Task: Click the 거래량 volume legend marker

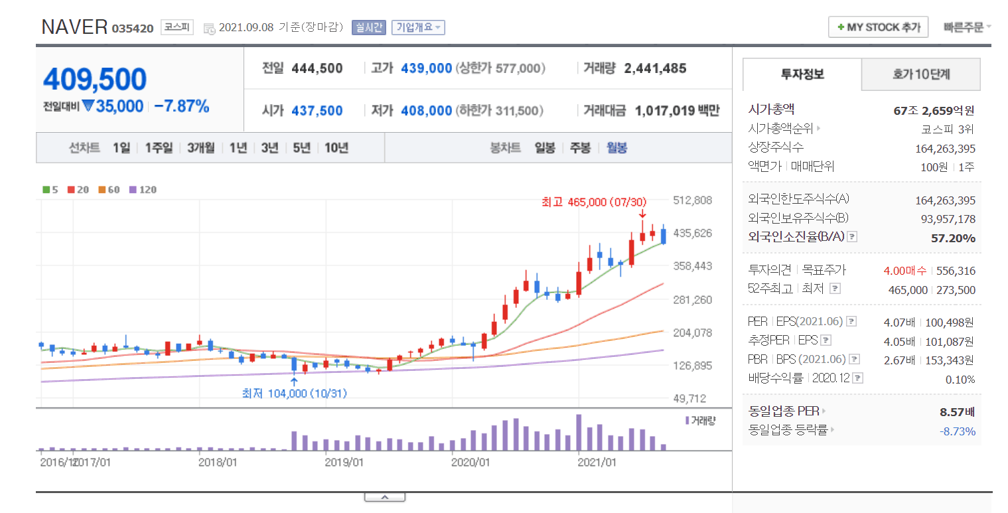Action: pos(687,420)
